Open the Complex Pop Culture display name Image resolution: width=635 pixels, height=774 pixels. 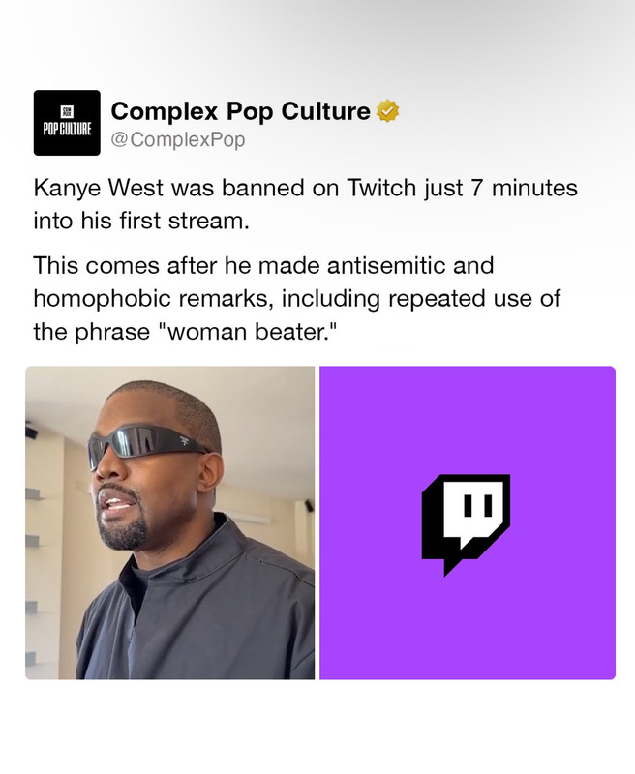[x=240, y=111]
